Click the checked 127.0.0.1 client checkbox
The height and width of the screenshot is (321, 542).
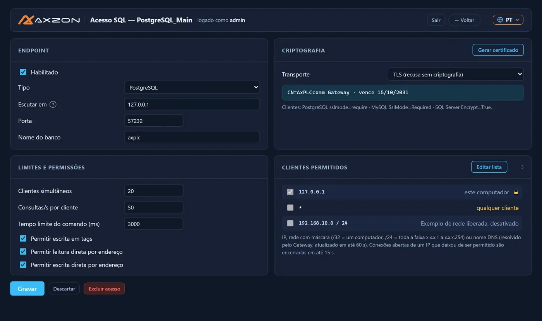pyautogui.click(x=290, y=192)
